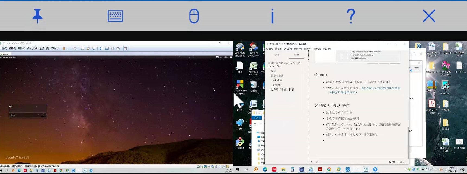
Task: Take a VMware snapshot using the first clock icon
Action: pyautogui.click(x=83, y=48)
